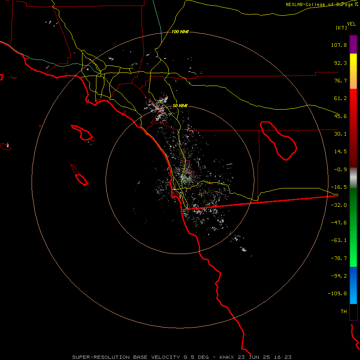Click the VEL legend title

tap(351, 24)
